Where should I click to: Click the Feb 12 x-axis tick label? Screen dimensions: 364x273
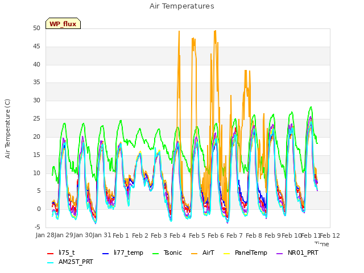(x=330, y=235)
